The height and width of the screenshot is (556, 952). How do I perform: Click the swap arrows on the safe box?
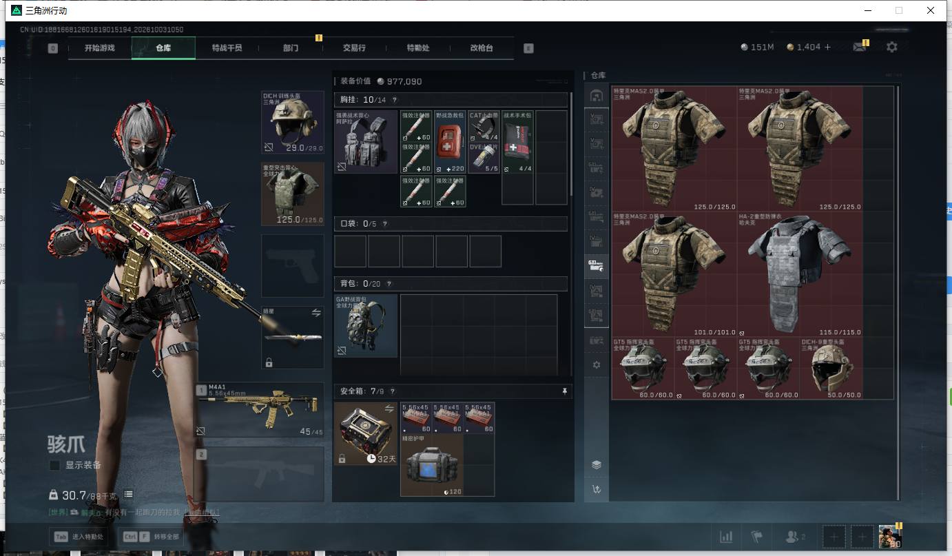[389, 409]
